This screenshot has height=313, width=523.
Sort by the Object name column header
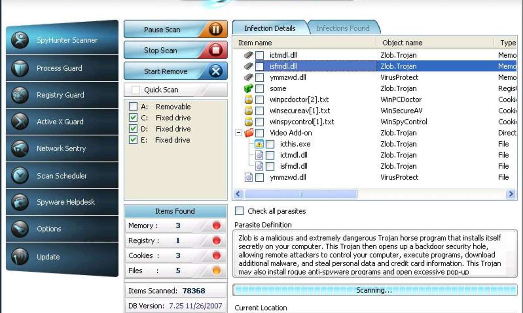(435, 43)
